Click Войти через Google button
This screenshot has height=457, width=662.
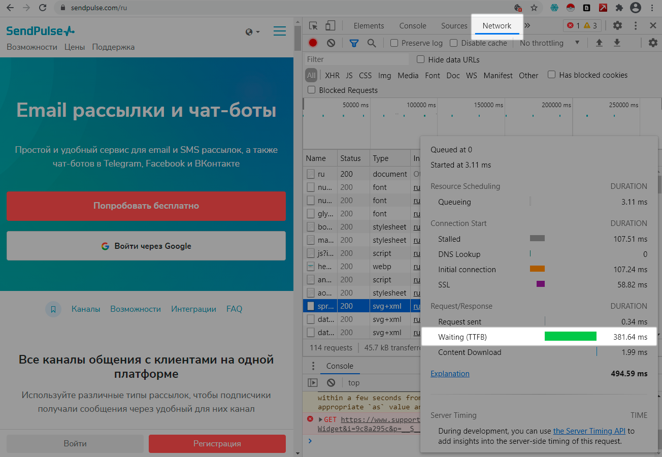click(146, 246)
